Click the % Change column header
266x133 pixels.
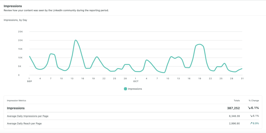tap(254, 101)
